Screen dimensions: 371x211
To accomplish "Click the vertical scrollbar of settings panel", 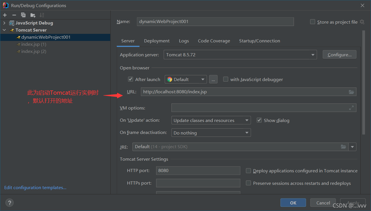I will (364, 82).
